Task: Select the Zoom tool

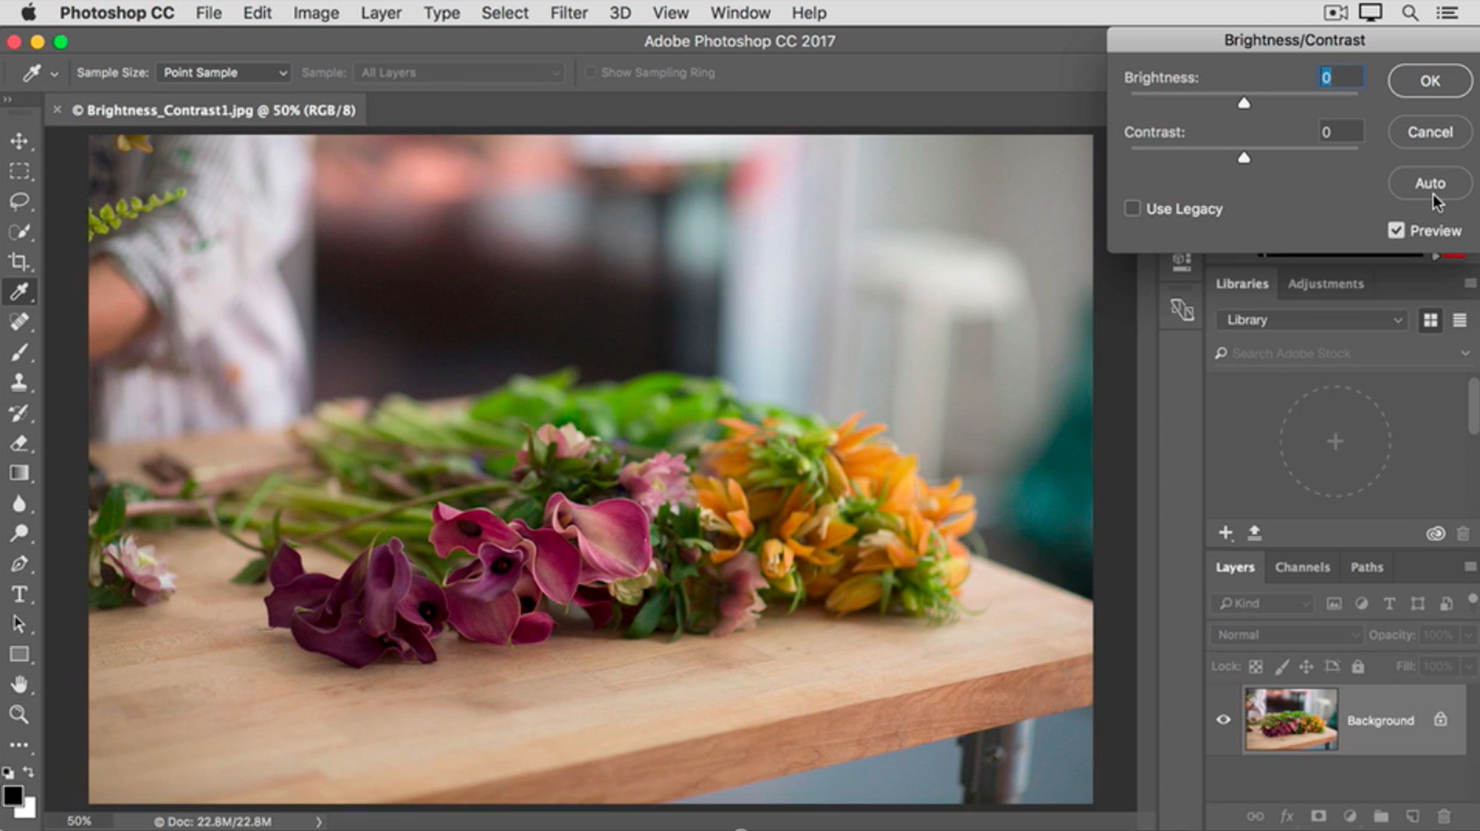Action: click(x=19, y=715)
